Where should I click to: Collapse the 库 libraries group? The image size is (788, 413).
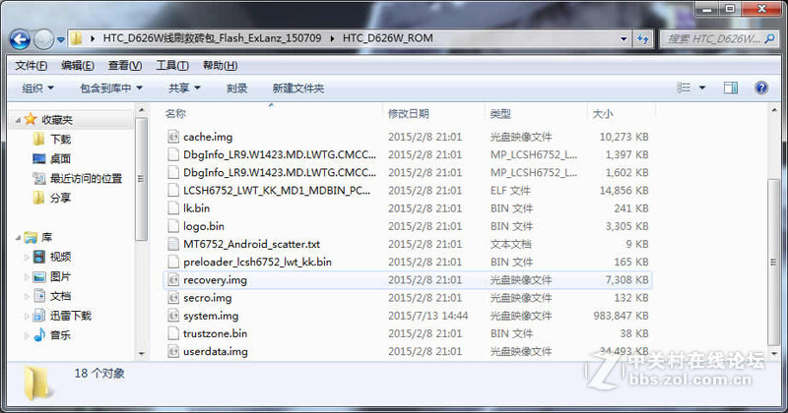click(x=19, y=237)
